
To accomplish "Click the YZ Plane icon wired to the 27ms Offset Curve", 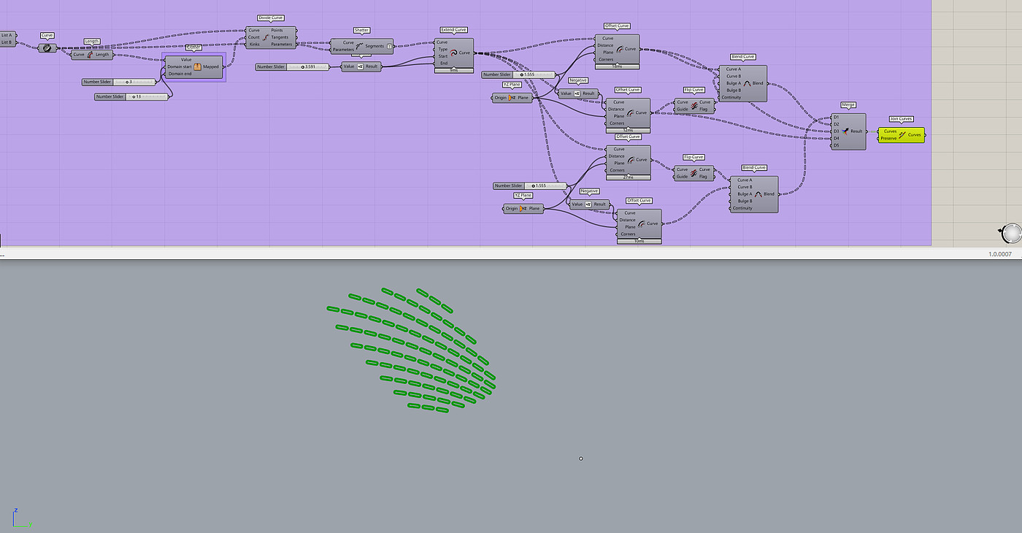I will [522, 208].
